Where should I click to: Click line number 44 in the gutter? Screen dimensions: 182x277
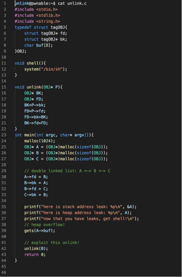(4, 261)
